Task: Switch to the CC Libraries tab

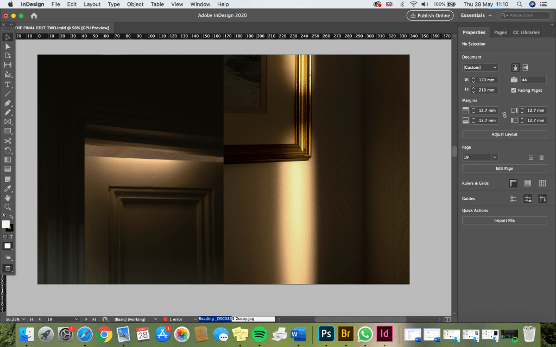Action: [526, 33]
